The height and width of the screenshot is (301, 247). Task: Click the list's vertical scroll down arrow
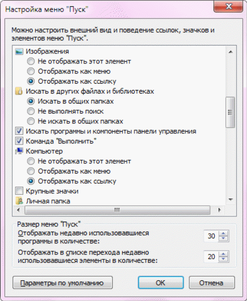coord(231,200)
